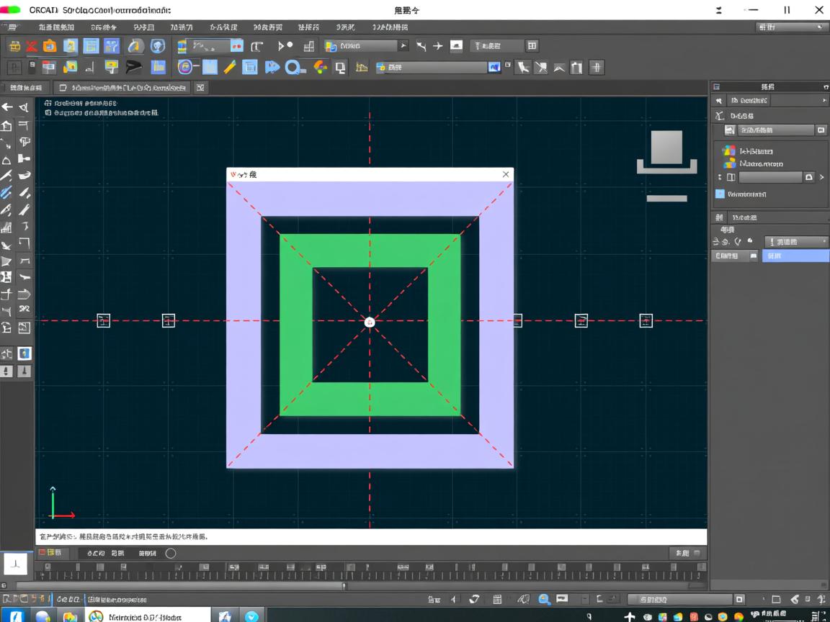The width and height of the screenshot is (830, 622).
Task: Click the orange camera icon in top toolbar
Action: coord(50,46)
